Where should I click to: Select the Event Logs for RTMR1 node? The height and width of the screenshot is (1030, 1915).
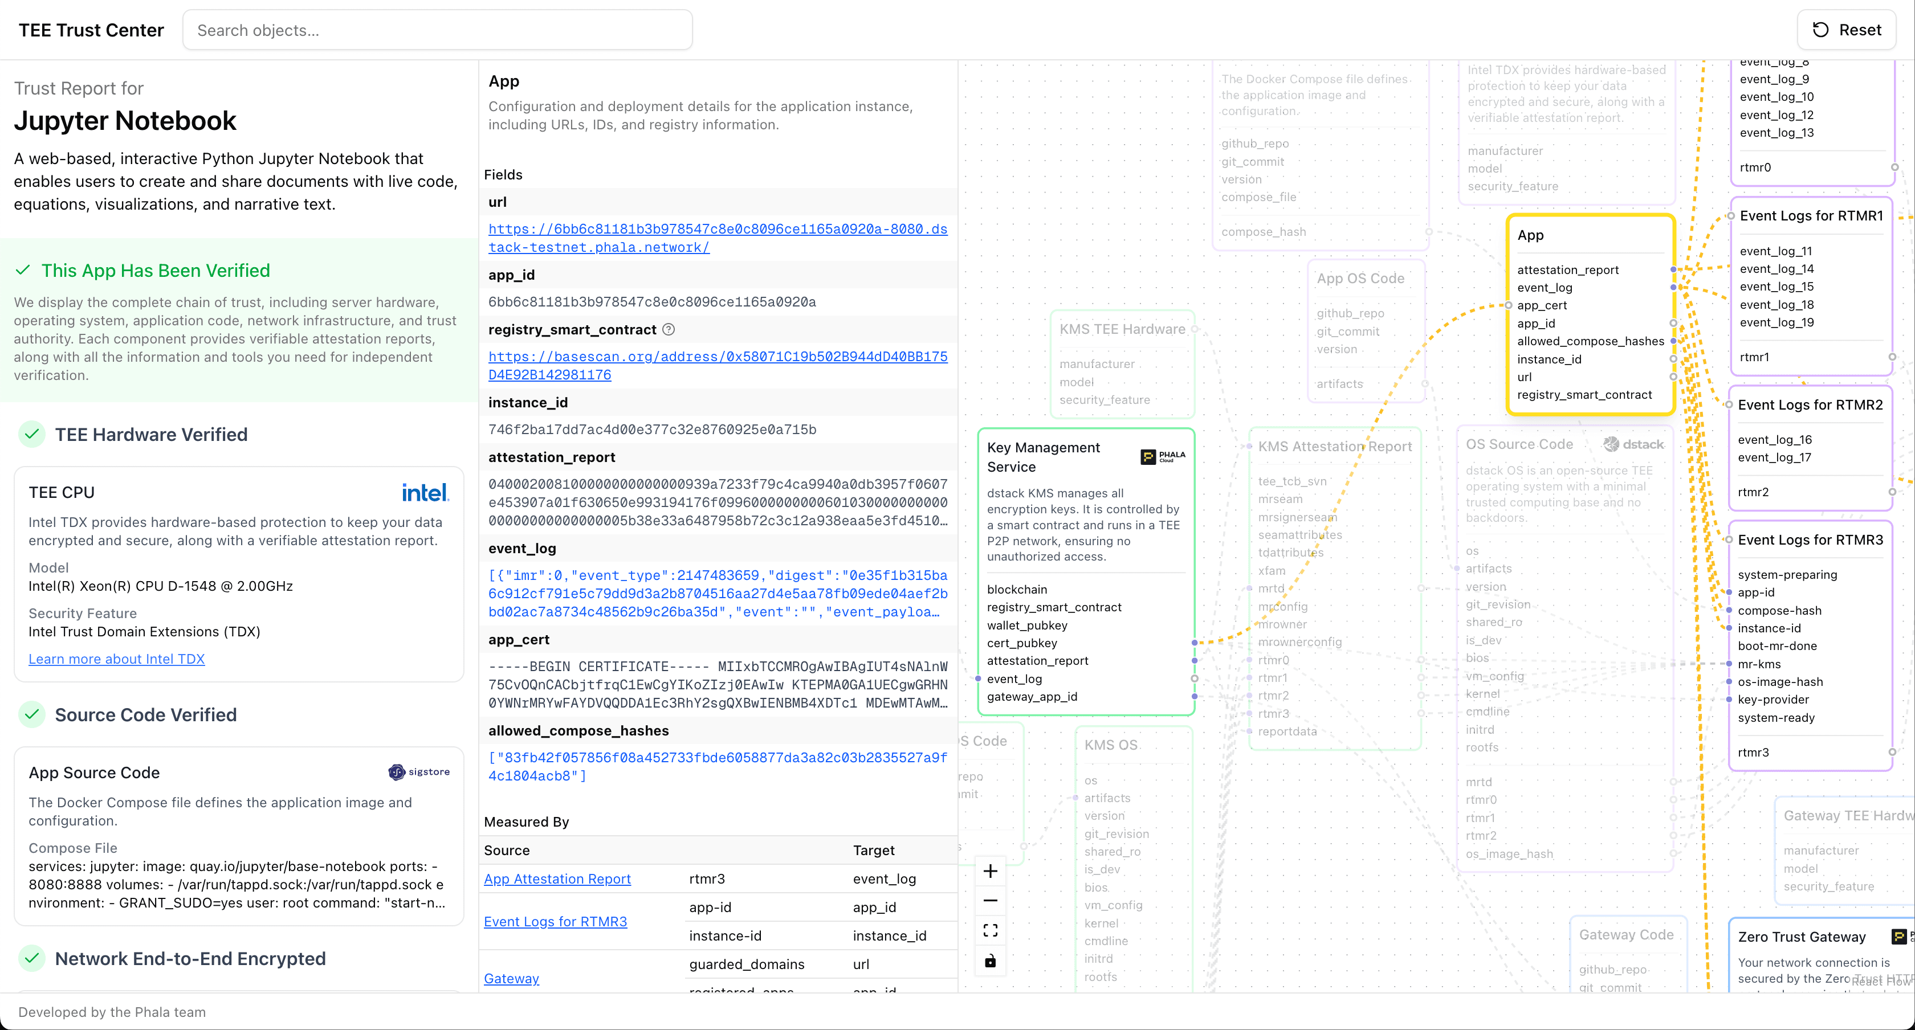tap(1811, 216)
